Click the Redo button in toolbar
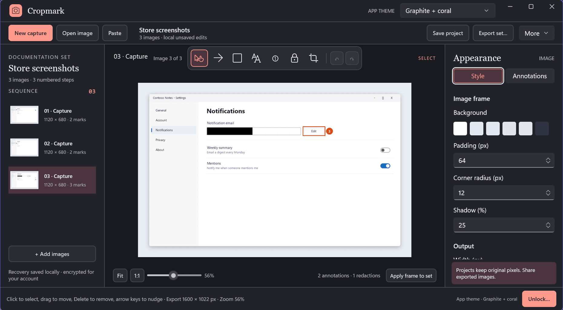The height and width of the screenshot is (310, 563). pos(352,59)
